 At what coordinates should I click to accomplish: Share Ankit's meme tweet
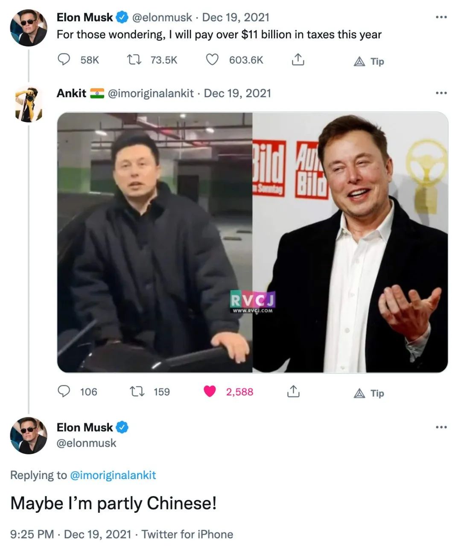point(293,391)
